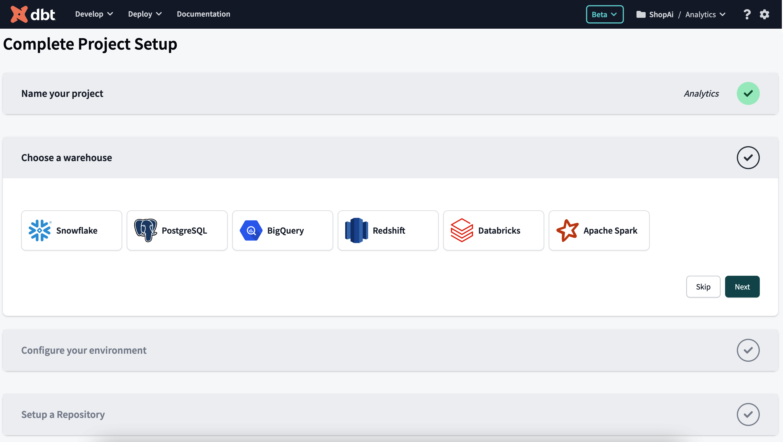Click Next to continue setup
The width and height of the screenshot is (783, 442).
(x=742, y=287)
